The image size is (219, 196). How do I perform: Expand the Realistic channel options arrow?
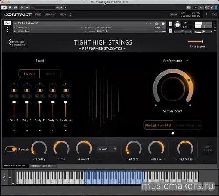66,131
